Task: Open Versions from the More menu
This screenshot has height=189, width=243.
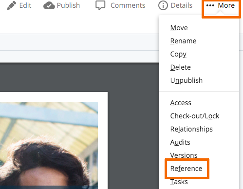Action: click(x=184, y=155)
